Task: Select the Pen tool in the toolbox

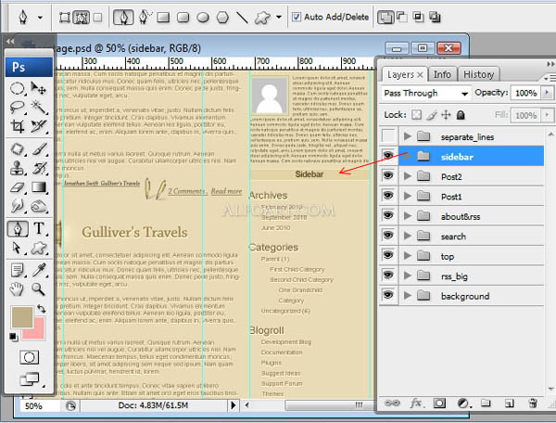Action: (x=18, y=229)
